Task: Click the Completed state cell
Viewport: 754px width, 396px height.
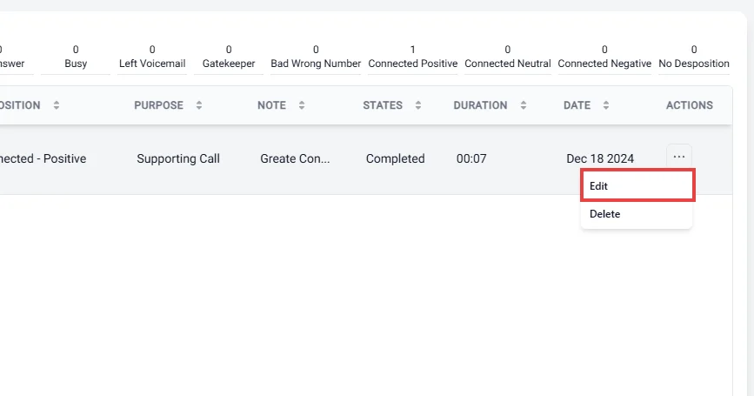Action: (x=396, y=158)
